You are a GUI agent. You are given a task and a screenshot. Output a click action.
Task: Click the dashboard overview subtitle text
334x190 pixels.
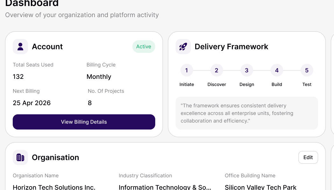[x=82, y=15]
